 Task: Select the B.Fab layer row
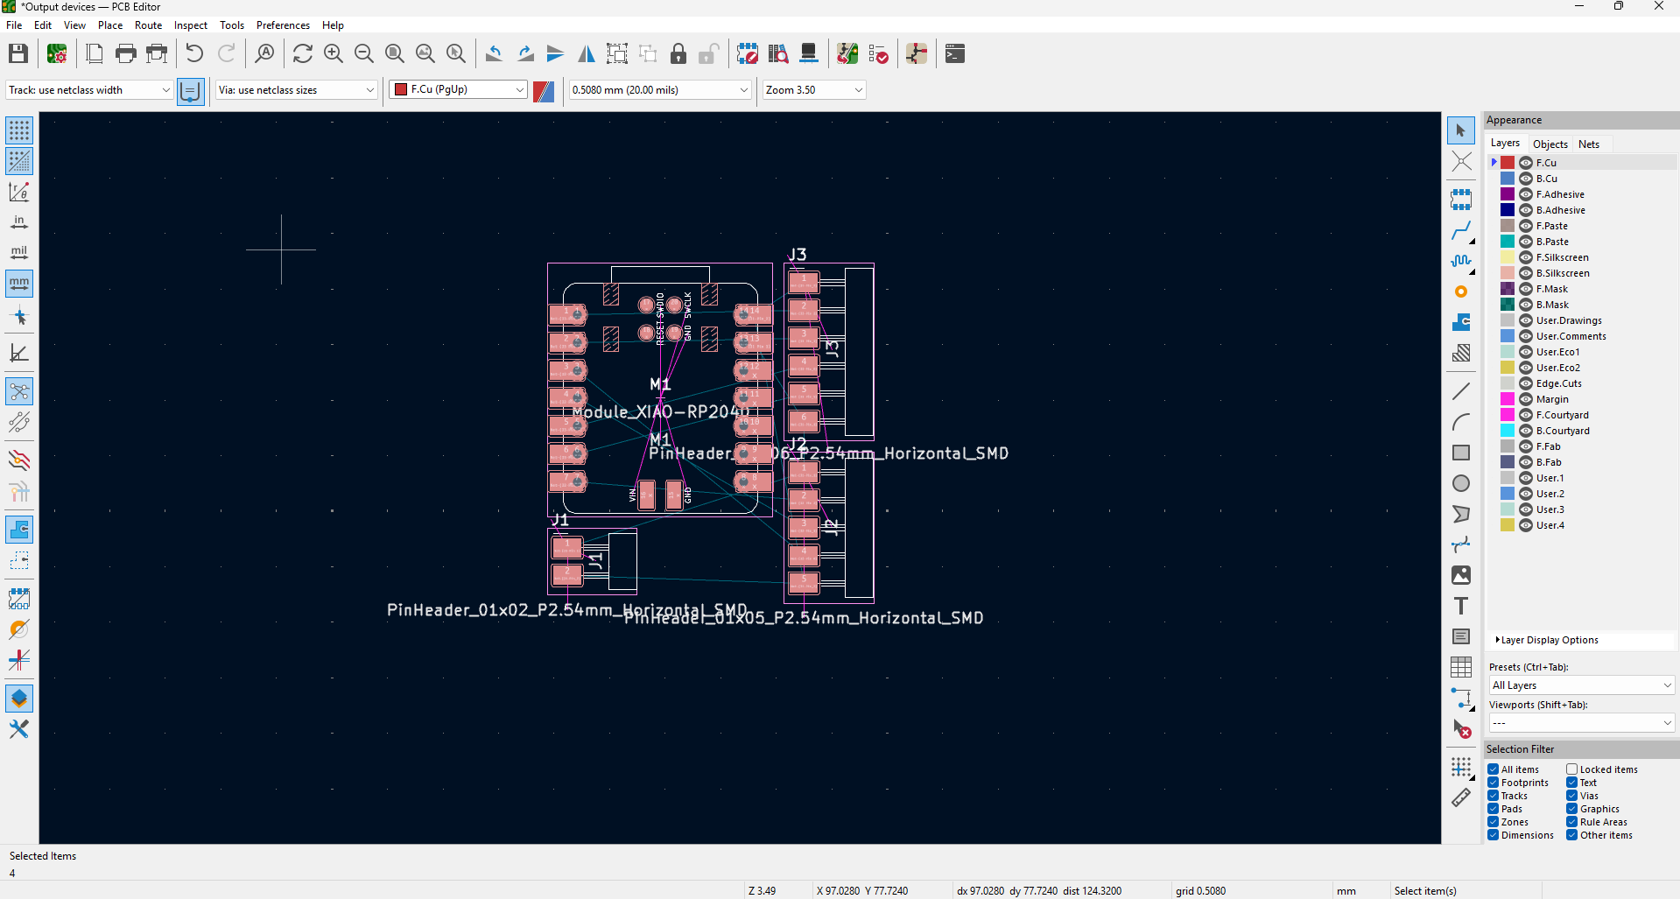click(x=1582, y=462)
